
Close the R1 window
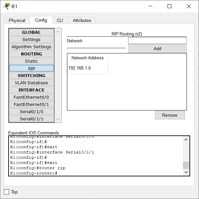[189, 6]
